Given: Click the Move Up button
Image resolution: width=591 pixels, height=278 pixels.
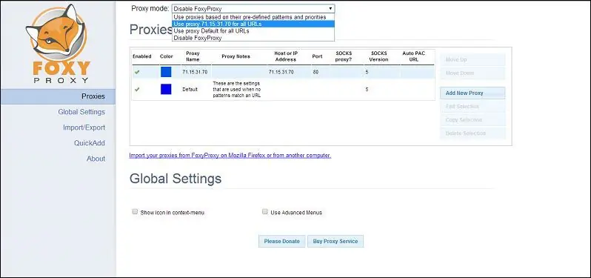Looking at the screenshot, I should pyautogui.click(x=473, y=59).
